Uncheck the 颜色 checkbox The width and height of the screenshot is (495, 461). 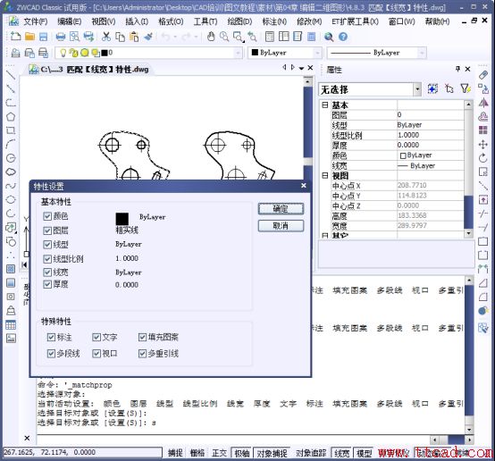click(x=47, y=216)
